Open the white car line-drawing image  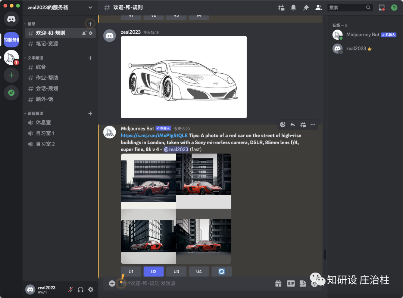click(x=184, y=77)
